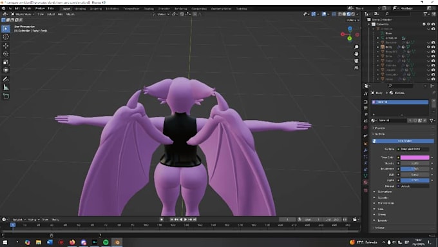Choose the Cursor tool
Image resolution: width=438 pixels, height=247 pixels.
tap(6, 37)
